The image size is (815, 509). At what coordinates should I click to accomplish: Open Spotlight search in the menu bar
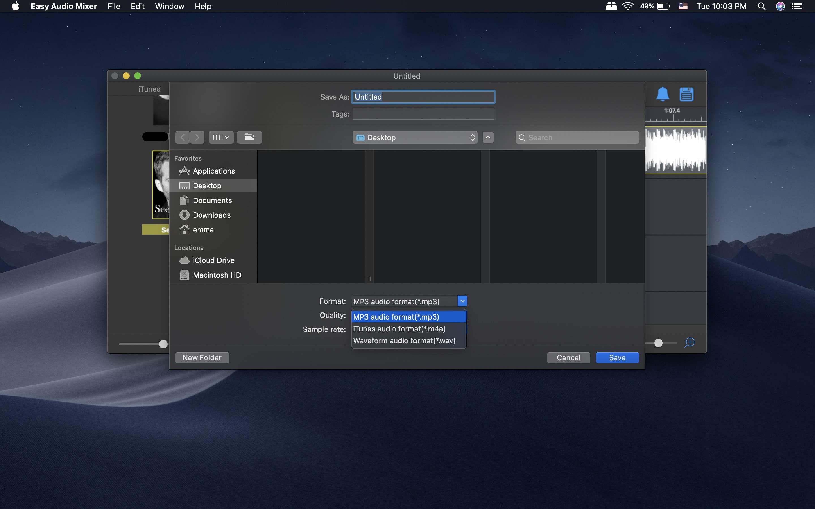pos(762,6)
